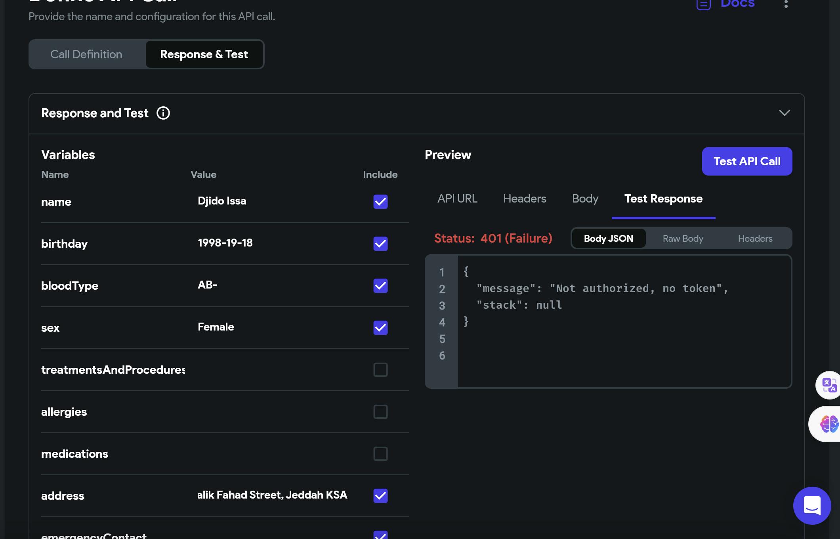The image size is (840, 539).
Task: Open the chat support bubble
Action: (812, 506)
